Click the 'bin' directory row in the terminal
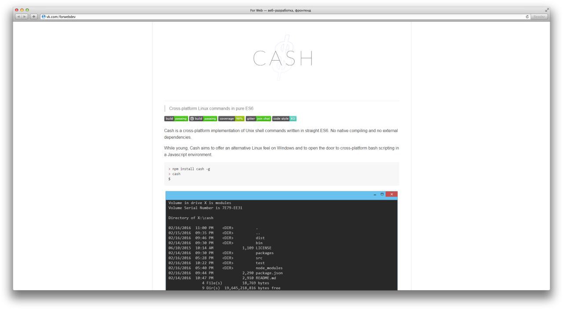The height and width of the screenshot is (309, 563). coord(216,243)
